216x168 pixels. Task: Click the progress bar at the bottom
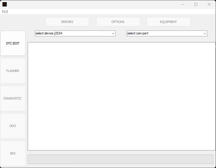(x=121, y=159)
